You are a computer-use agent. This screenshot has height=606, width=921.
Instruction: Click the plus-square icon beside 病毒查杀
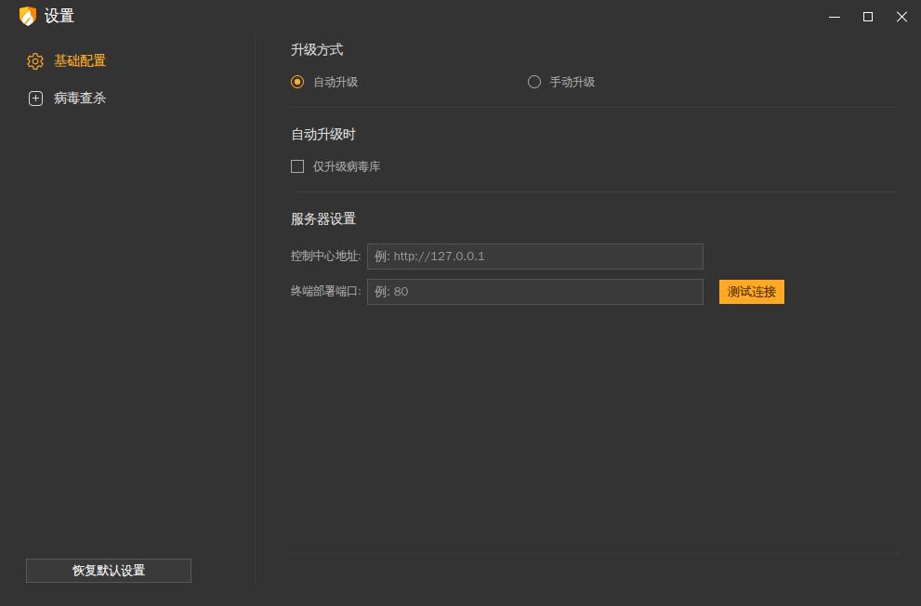[x=35, y=98]
